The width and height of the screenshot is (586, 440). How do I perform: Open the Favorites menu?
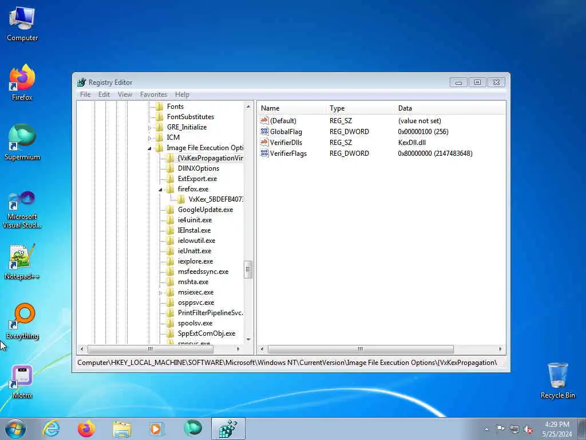coord(153,95)
